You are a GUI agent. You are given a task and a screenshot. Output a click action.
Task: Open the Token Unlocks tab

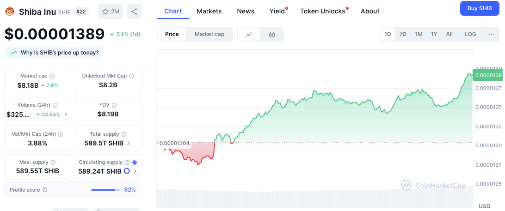click(323, 11)
